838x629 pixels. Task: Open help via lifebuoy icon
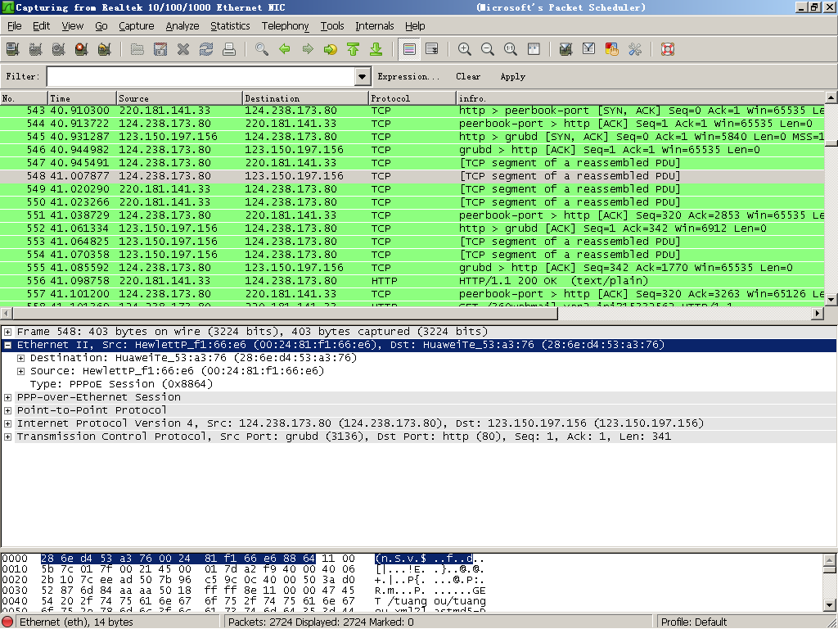pyautogui.click(x=668, y=50)
